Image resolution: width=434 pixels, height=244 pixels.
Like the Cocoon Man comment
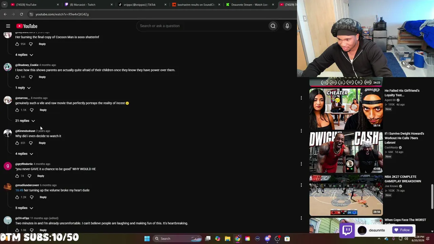(17, 44)
